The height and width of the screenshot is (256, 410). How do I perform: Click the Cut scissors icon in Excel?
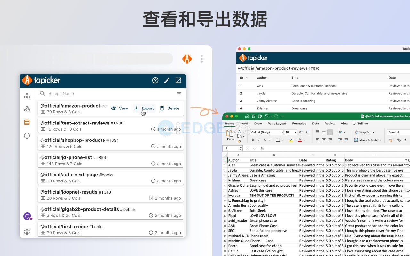pos(239,131)
